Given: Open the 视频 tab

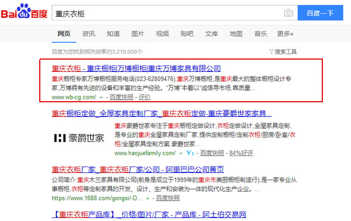Looking at the screenshot, I should [x=162, y=34].
